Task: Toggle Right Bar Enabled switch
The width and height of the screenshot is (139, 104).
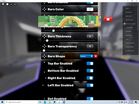Action: 90,78
